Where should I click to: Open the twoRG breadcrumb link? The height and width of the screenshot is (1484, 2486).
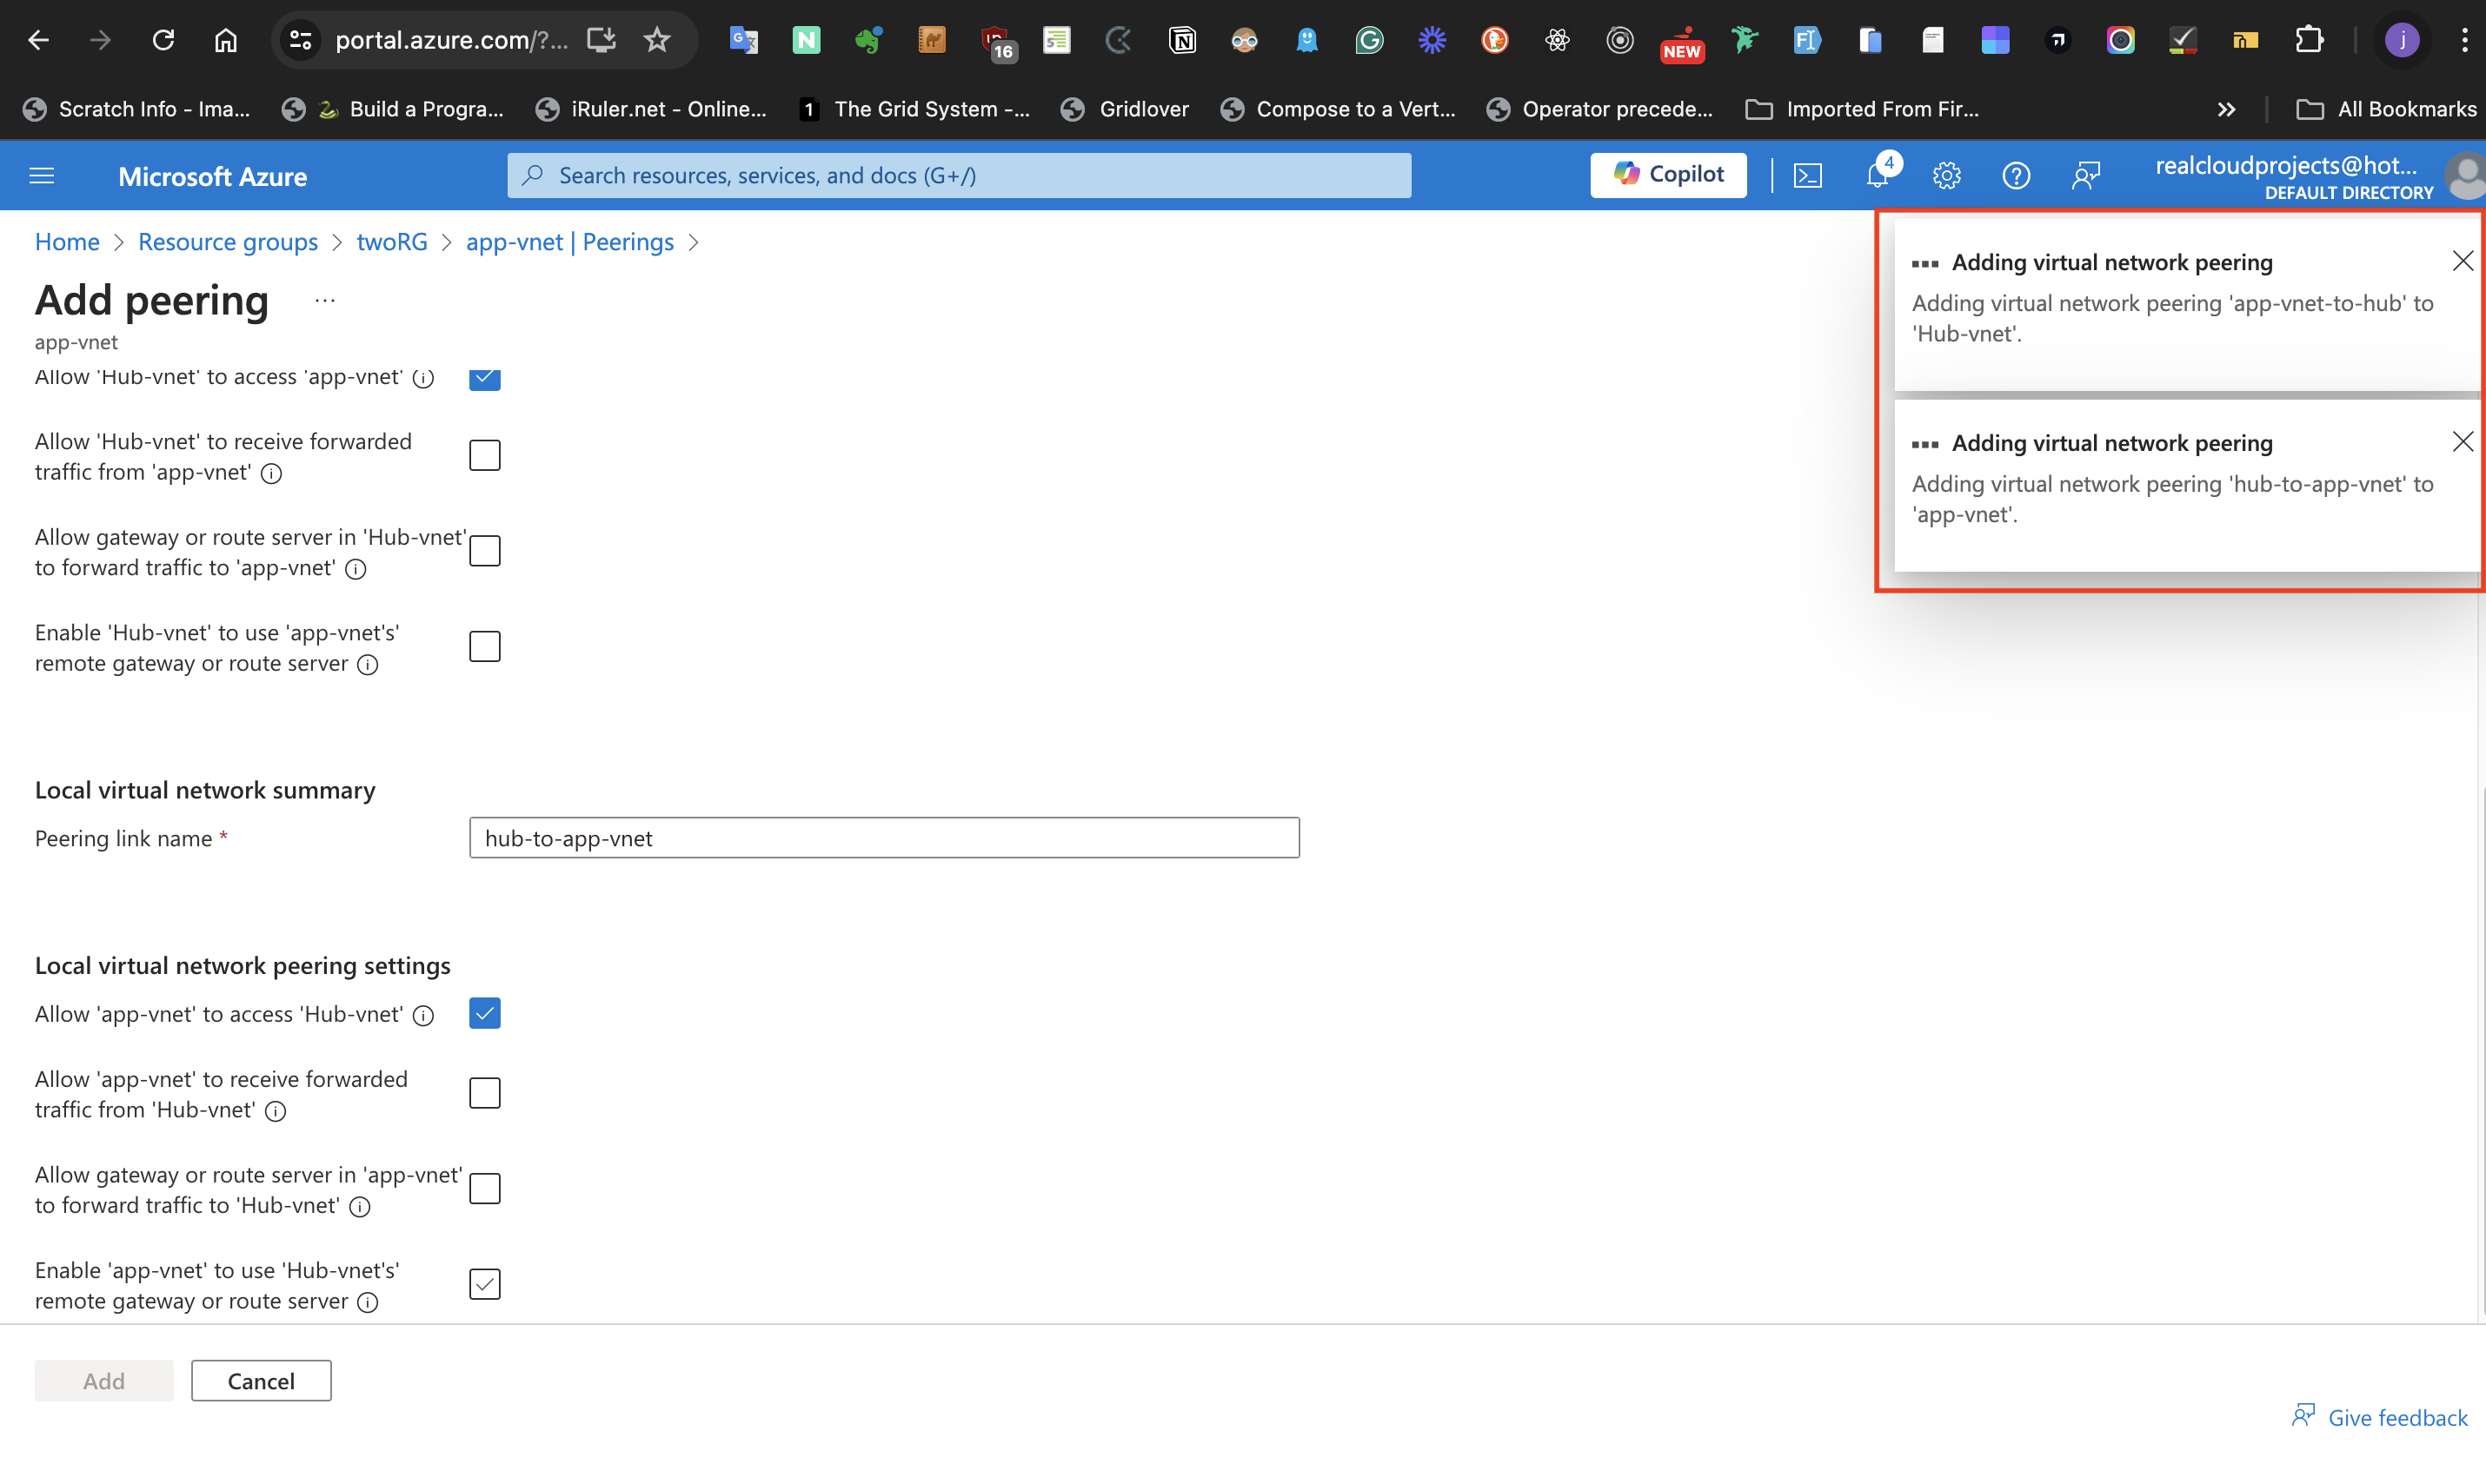(x=391, y=241)
